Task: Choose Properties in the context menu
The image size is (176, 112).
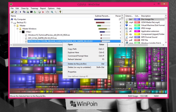Action: [85, 72]
